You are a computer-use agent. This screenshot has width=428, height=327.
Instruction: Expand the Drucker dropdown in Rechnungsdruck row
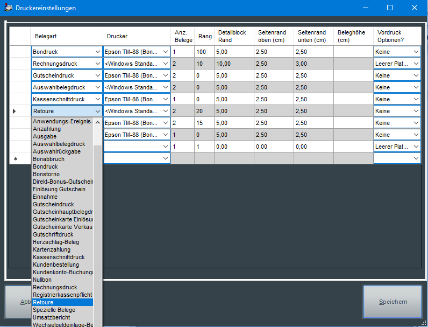point(165,64)
